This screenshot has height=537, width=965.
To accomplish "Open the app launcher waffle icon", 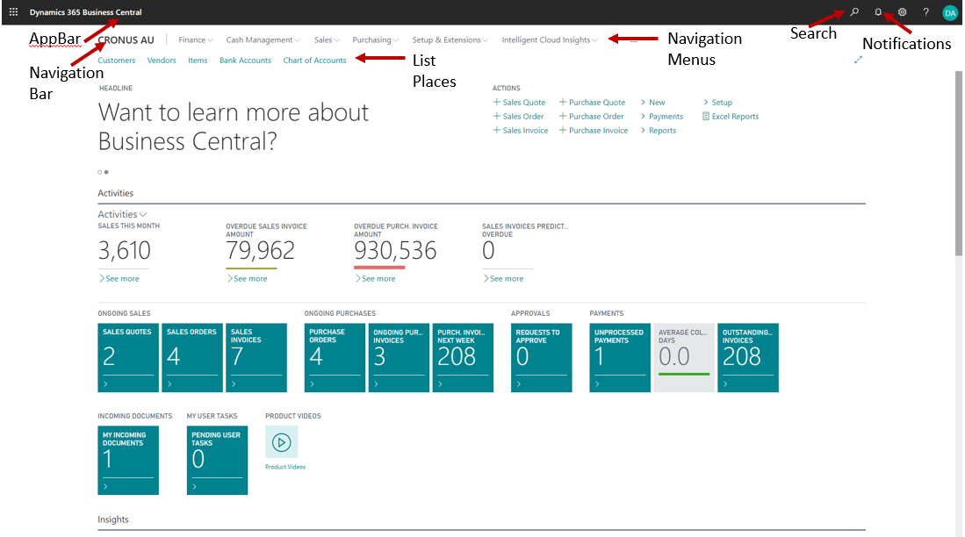I will (13, 12).
